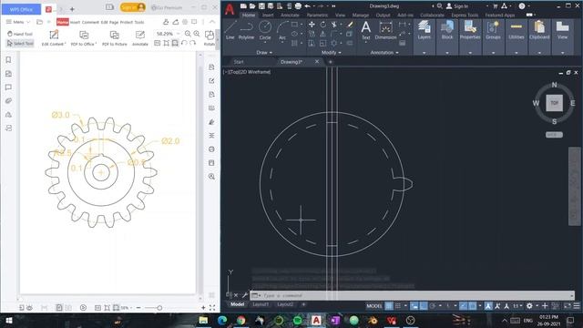
Task: Toggle grid display in AutoCAD status bar
Action: (x=389, y=306)
